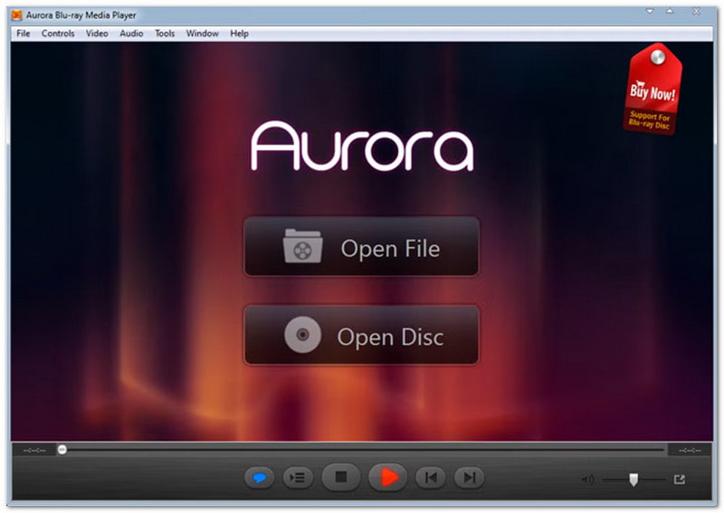The height and width of the screenshot is (513, 724).
Task: Click the Open Disc button
Action: [361, 336]
